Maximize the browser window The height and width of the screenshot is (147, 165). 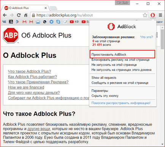148,4
